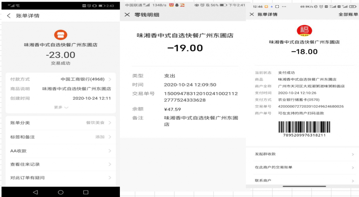Open 查看往来记录 row

pyautogui.click(x=60, y=164)
